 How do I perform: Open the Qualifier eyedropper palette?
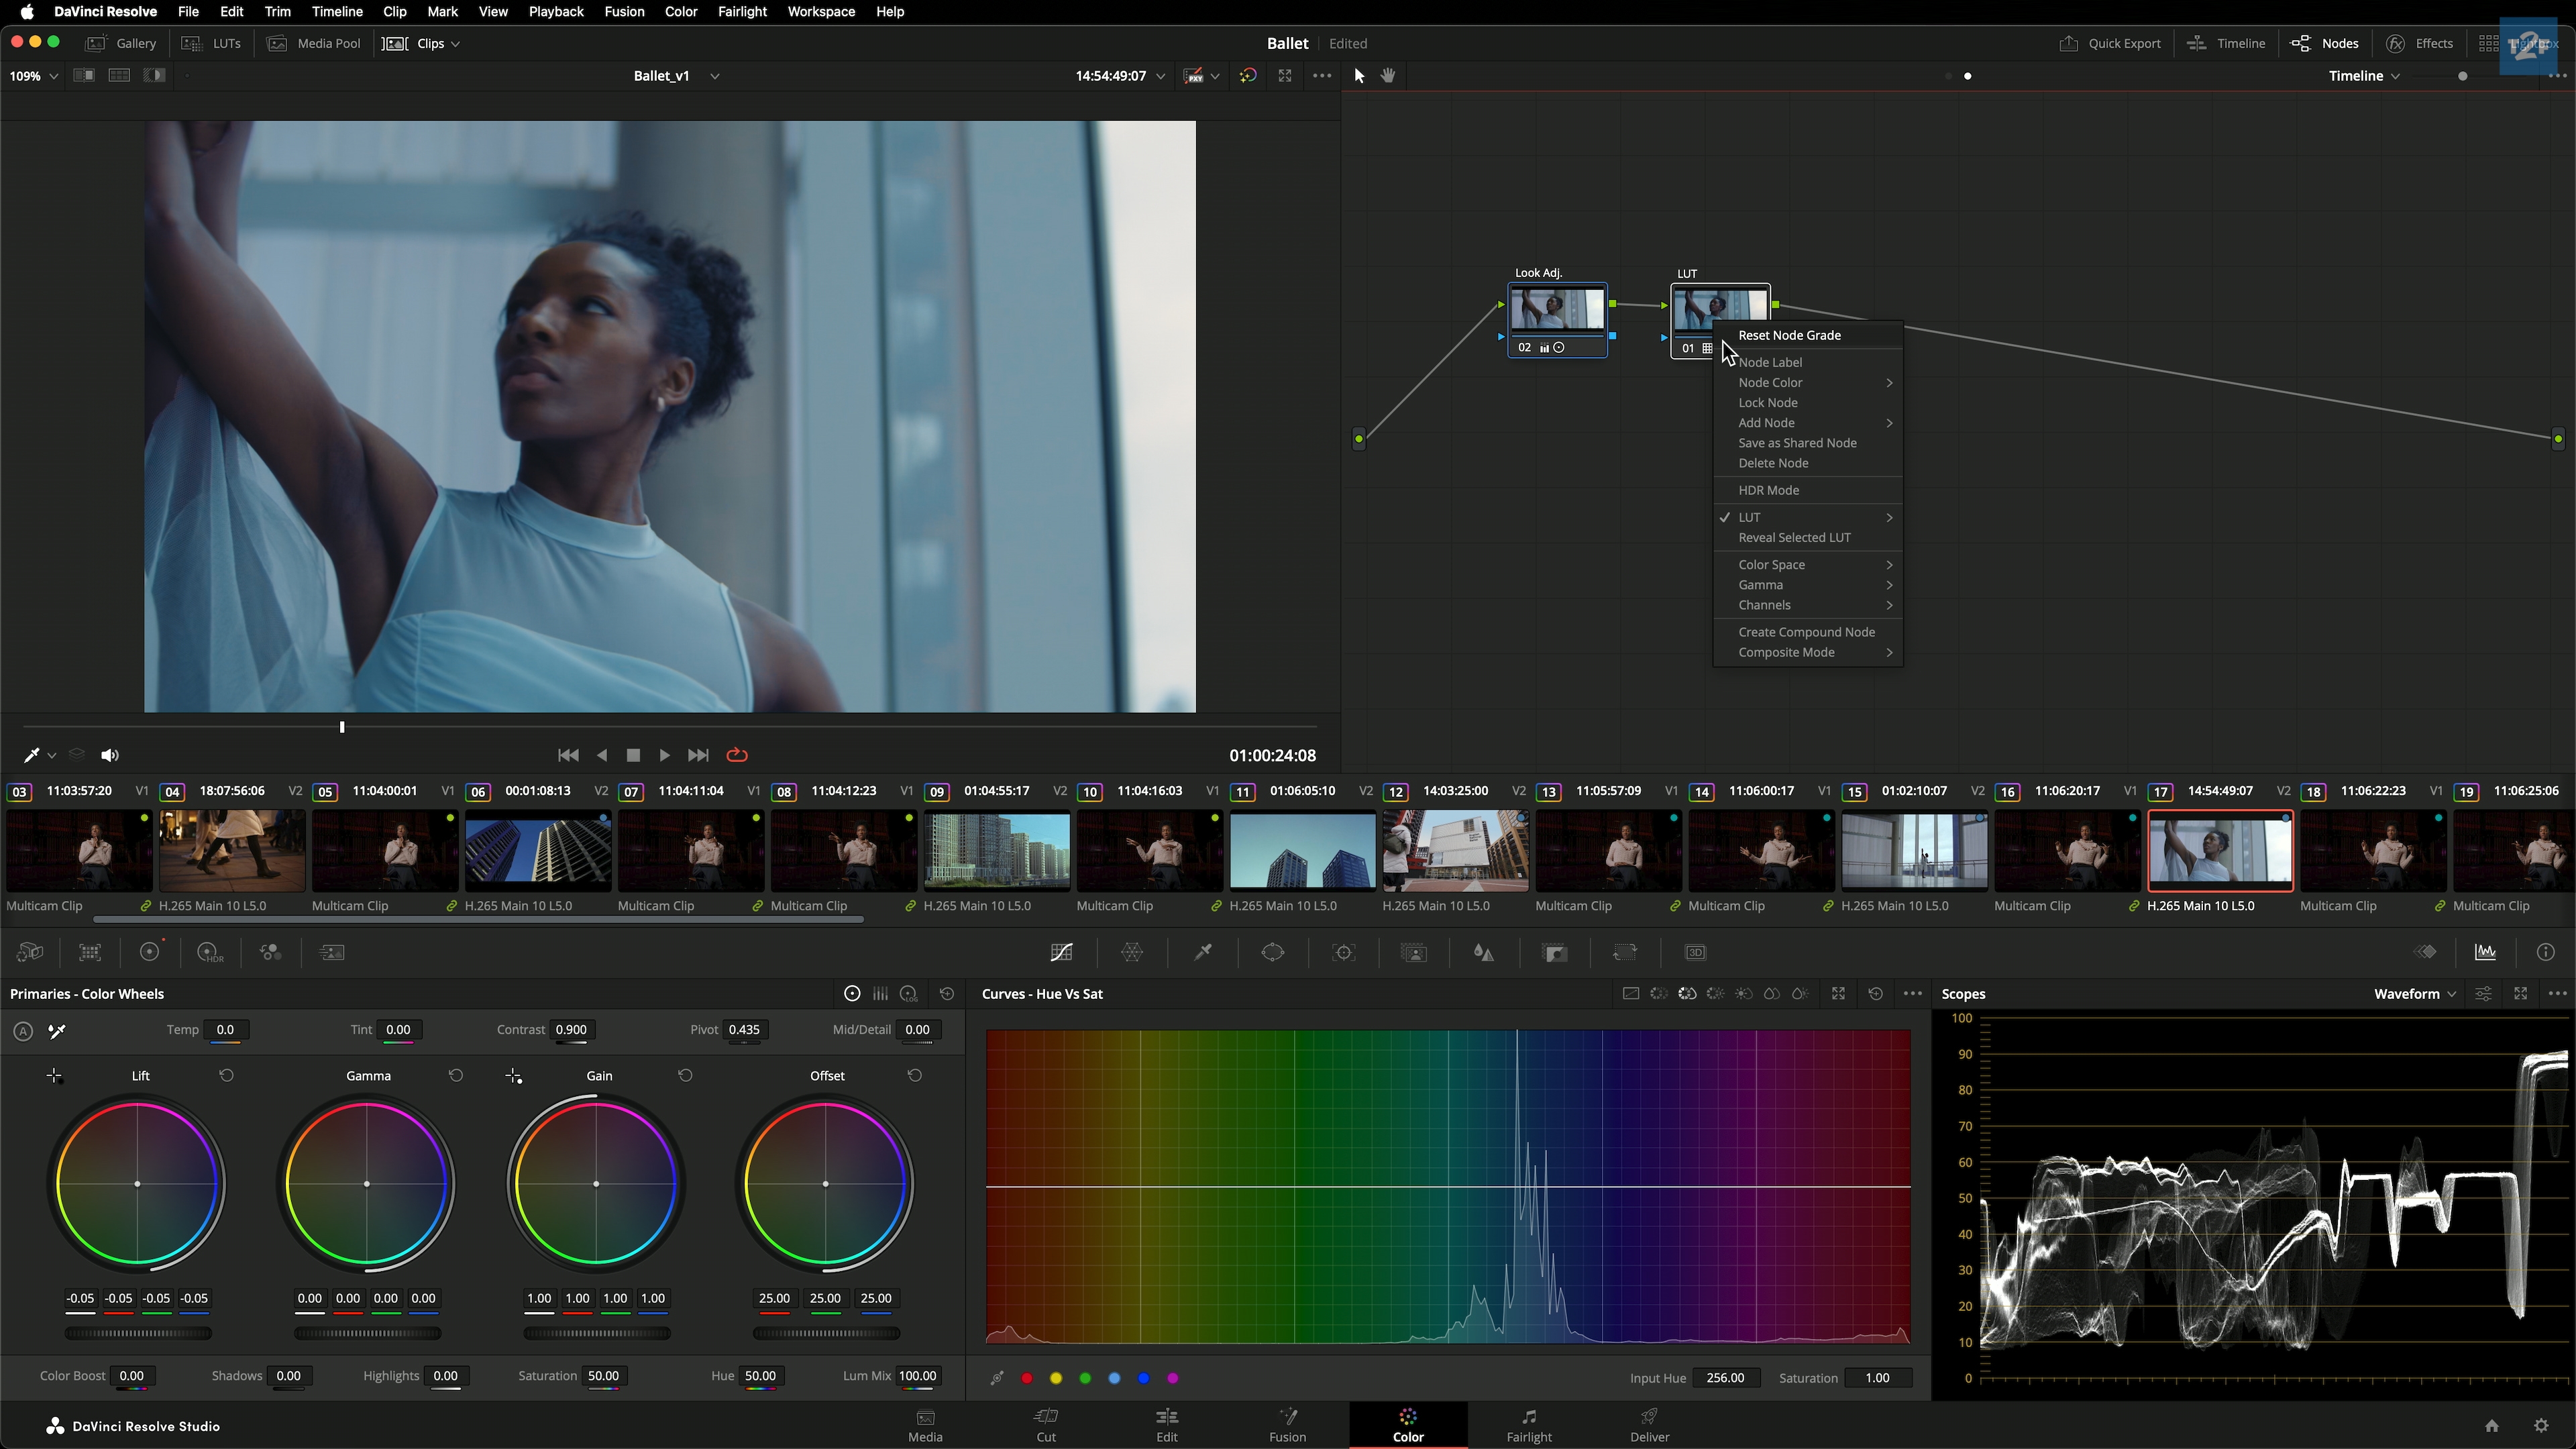1203,953
